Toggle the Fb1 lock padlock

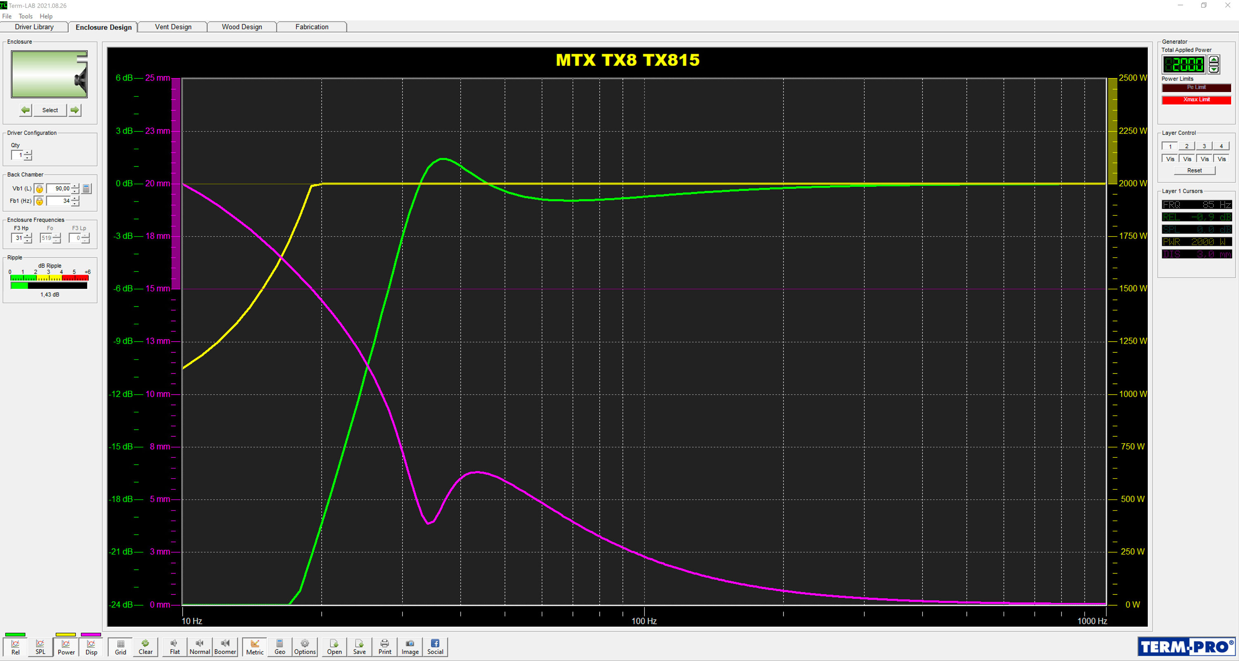pos(39,202)
